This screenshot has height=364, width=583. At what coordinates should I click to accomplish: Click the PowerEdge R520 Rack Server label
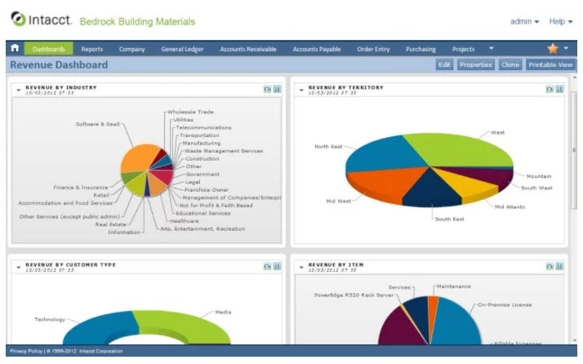tap(354, 295)
